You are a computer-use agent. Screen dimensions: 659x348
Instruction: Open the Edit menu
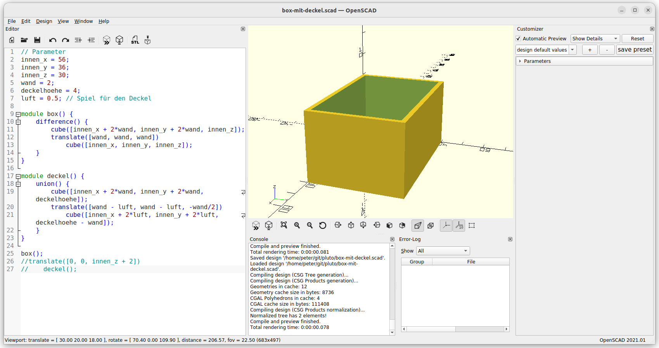click(x=26, y=21)
